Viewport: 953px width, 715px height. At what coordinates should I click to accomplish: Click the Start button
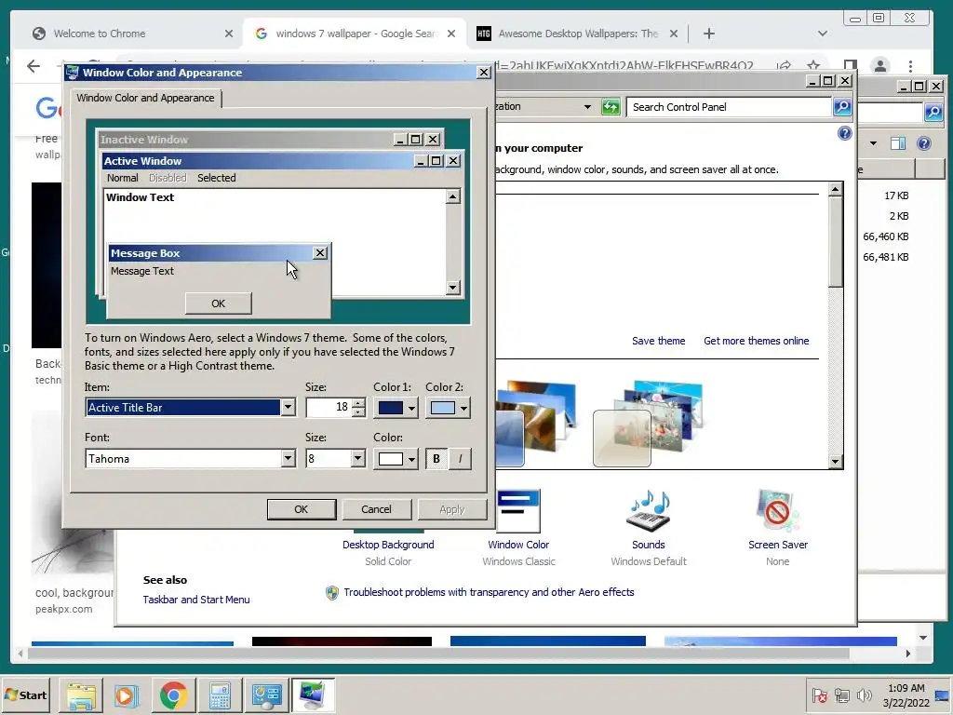coord(25,695)
